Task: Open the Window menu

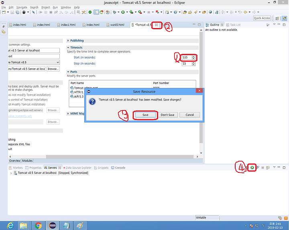Action: (x=66, y=7)
